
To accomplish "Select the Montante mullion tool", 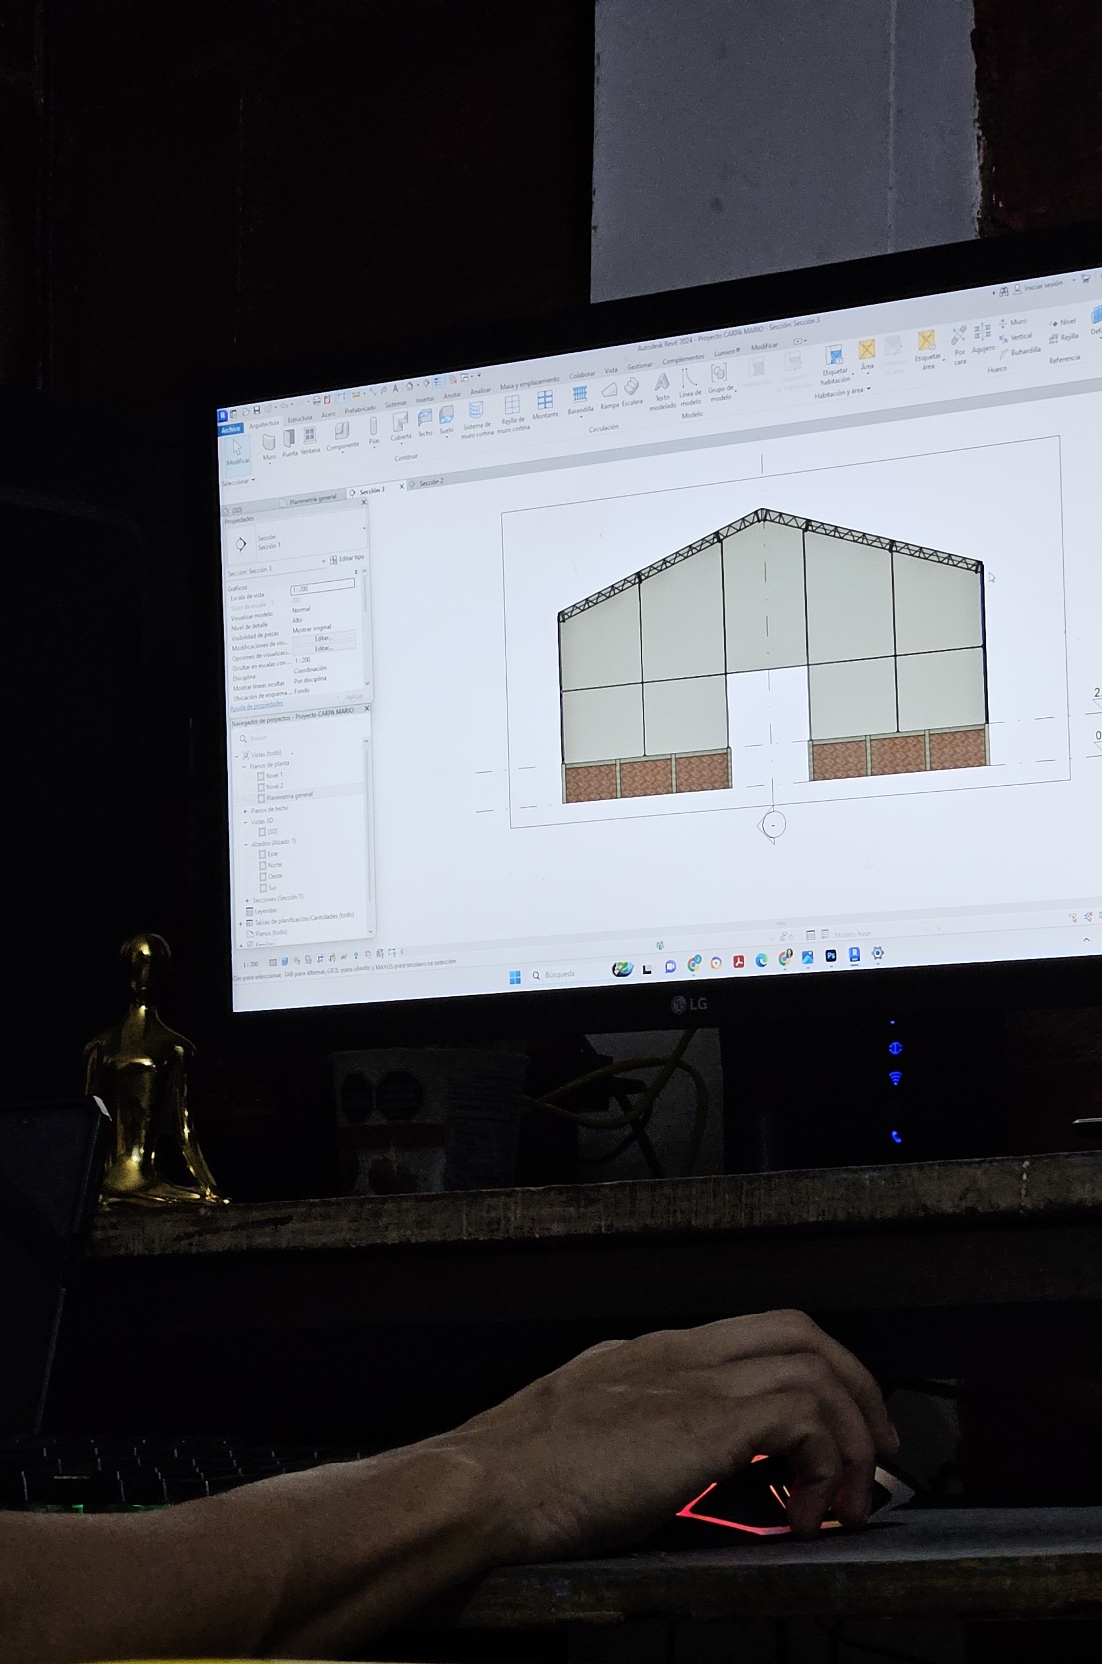I will [544, 405].
